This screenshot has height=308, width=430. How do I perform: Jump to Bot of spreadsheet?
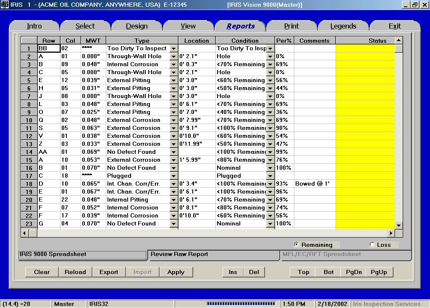(328, 272)
